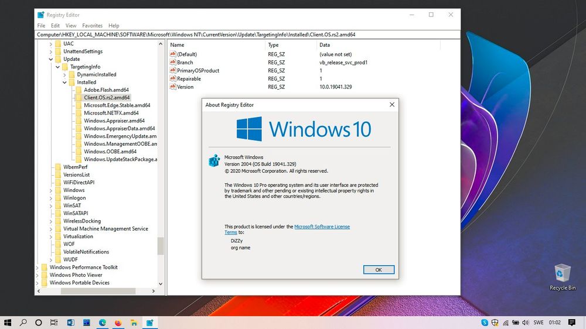Open the Edit menu

(55, 25)
